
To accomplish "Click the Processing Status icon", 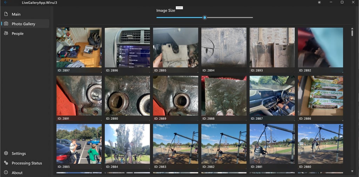I will click(6, 163).
